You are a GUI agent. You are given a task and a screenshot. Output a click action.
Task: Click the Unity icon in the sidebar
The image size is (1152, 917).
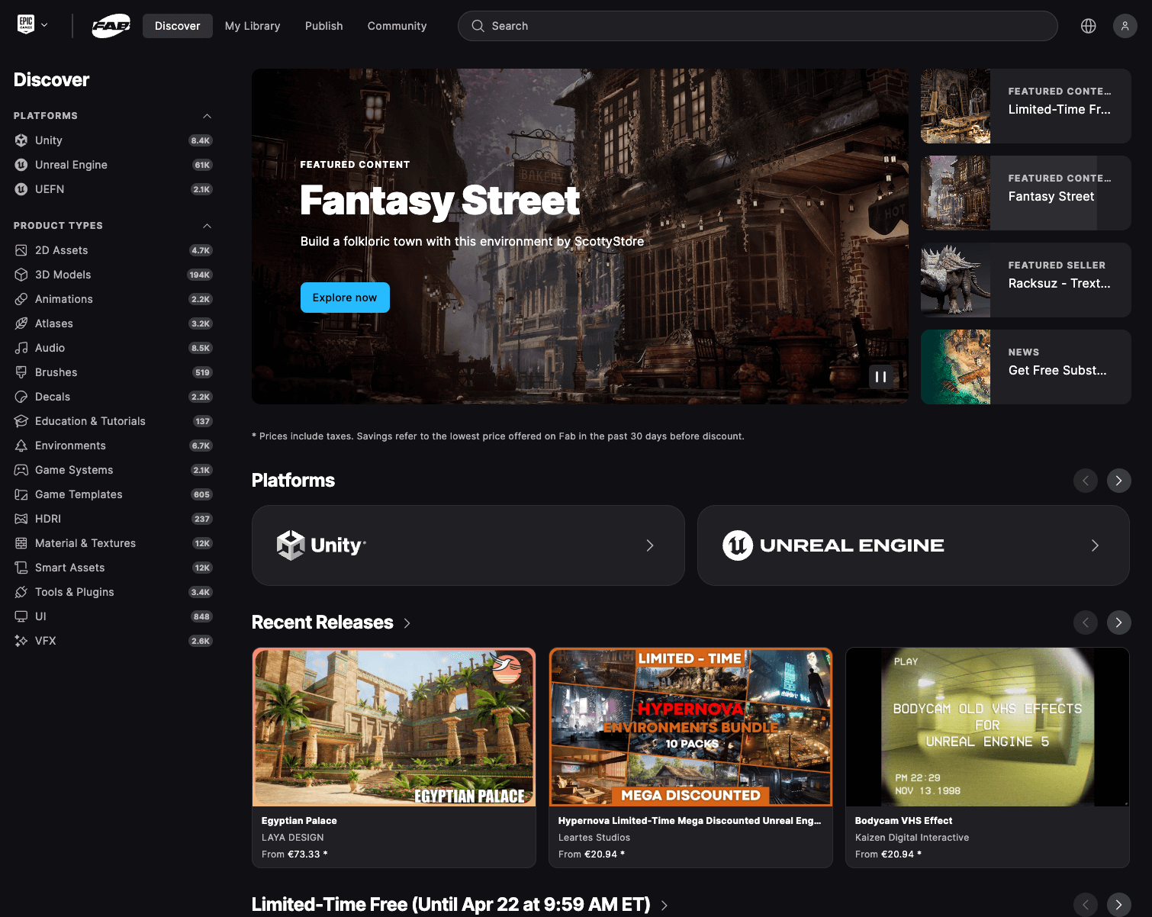coord(21,140)
